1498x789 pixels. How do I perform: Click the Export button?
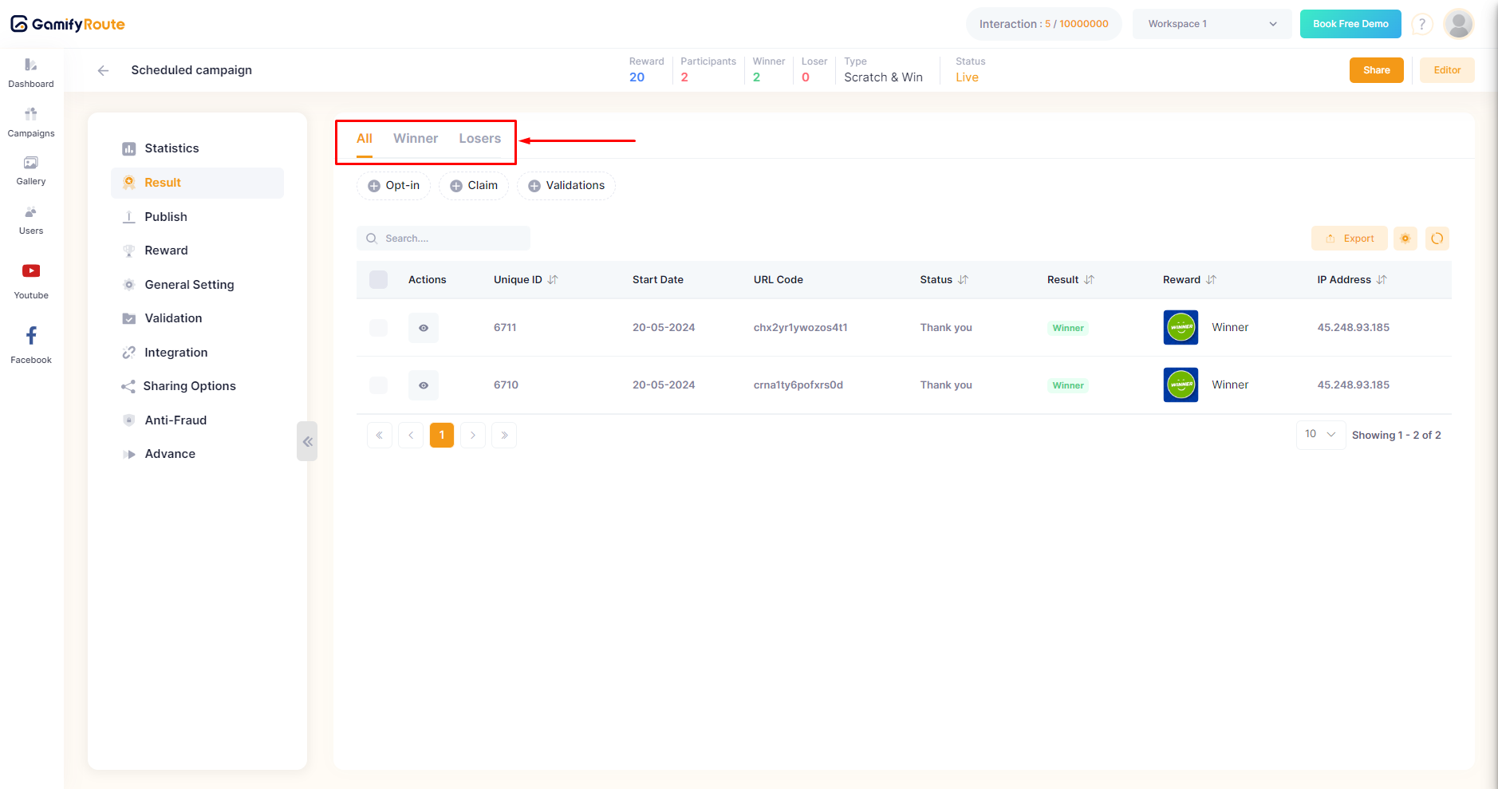pyautogui.click(x=1350, y=239)
